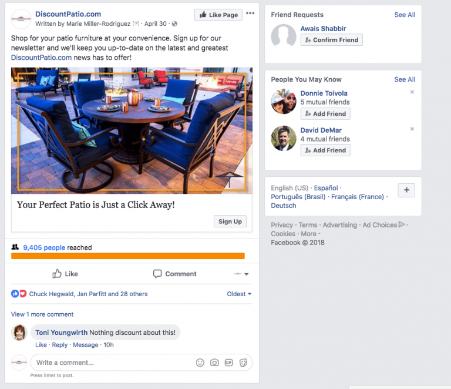Viewport: 451px width, 389px height.
Task: See who reacted: Chuck Hegwald, Jan Parfitt
Action: 88,294
